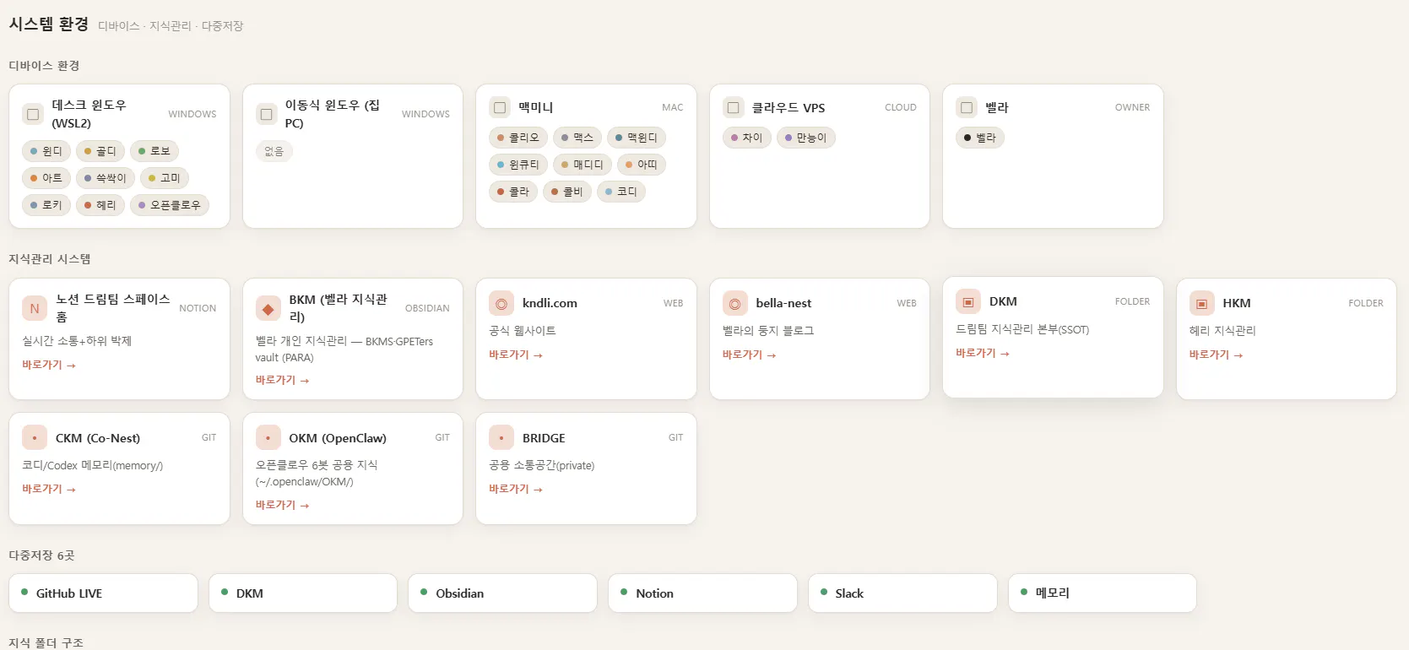This screenshot has width=1409, height=650.
Task: Open 바로가기 link on OKM (OpenClaw) card
Action: point(283,505)
